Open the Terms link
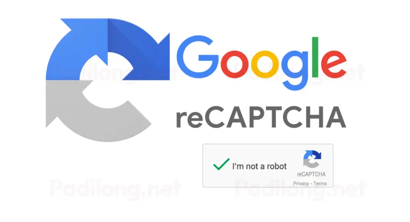The image size is (410, 222). tap(320, 183)
